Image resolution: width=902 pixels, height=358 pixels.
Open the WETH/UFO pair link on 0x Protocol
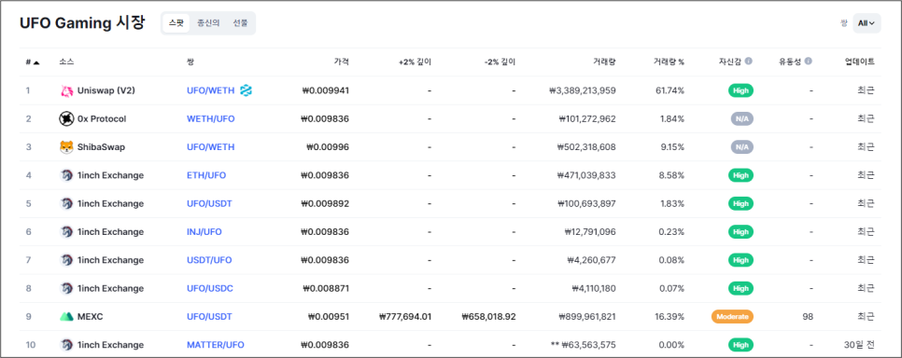tap(210, 119)
